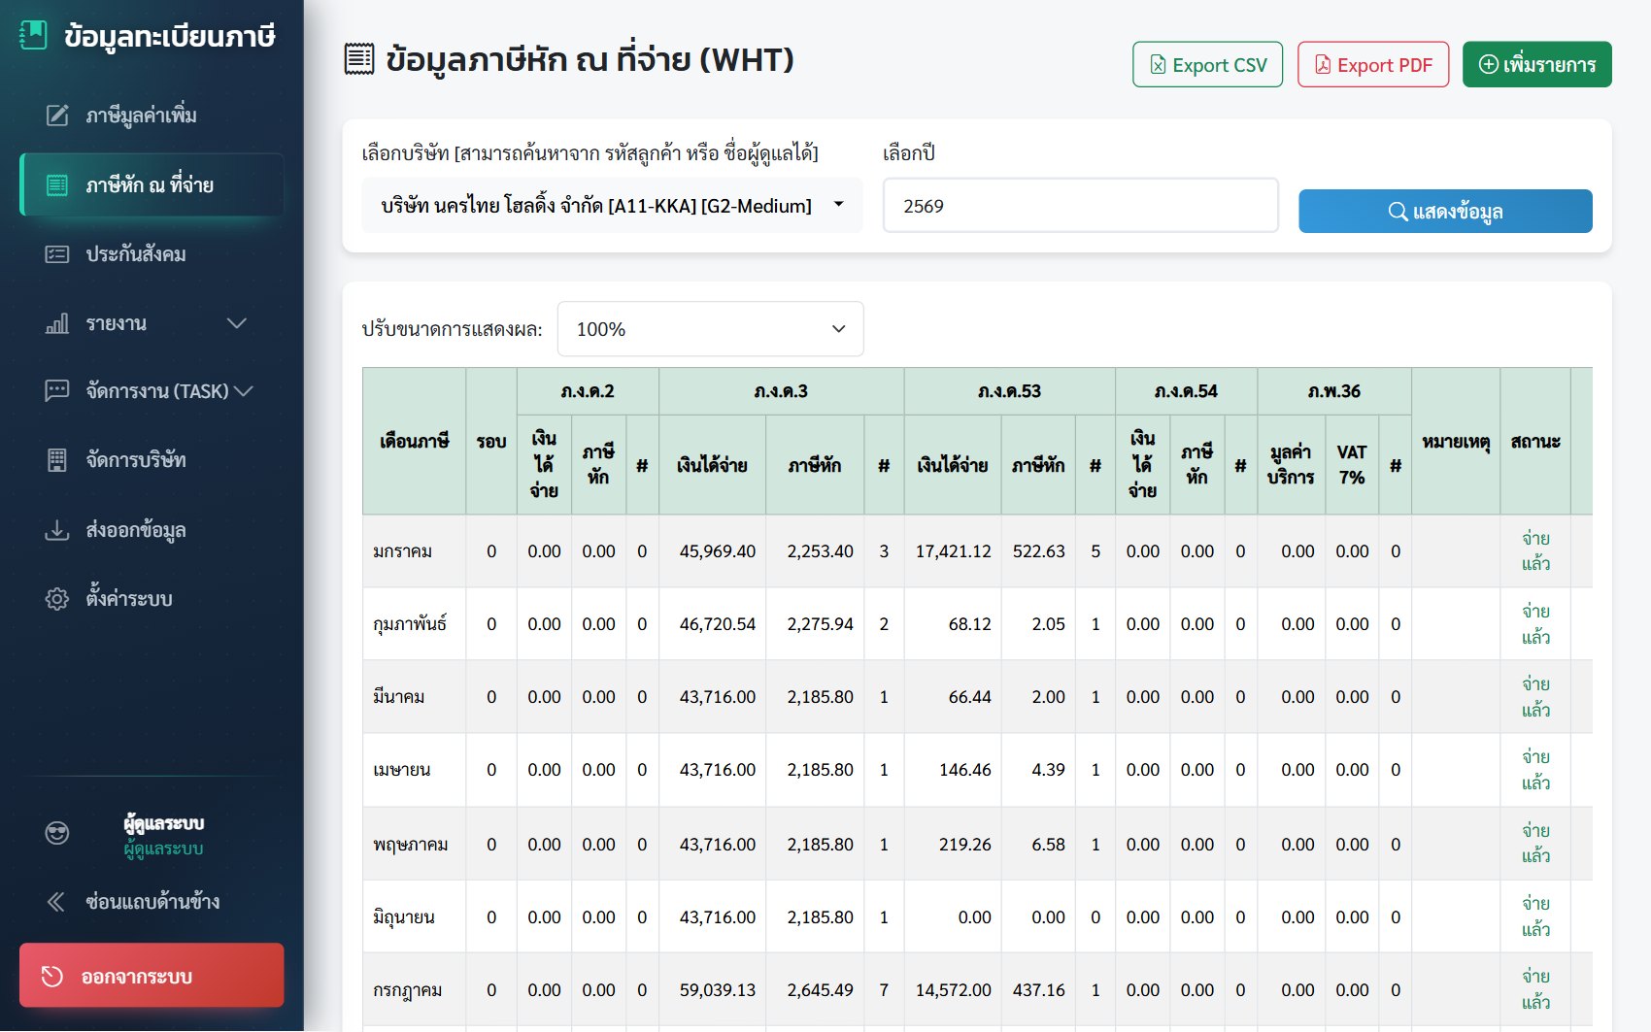Click the ส่งออกข้อมูล download icon
Image resolution: width=1651 pixels, height=1032 pixels.
(x=57, y=530)
